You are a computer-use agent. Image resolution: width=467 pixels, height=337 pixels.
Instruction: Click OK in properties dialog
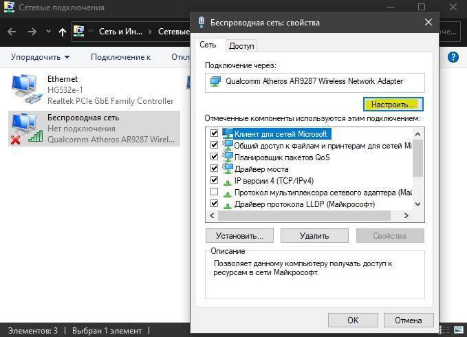point(353,320)
